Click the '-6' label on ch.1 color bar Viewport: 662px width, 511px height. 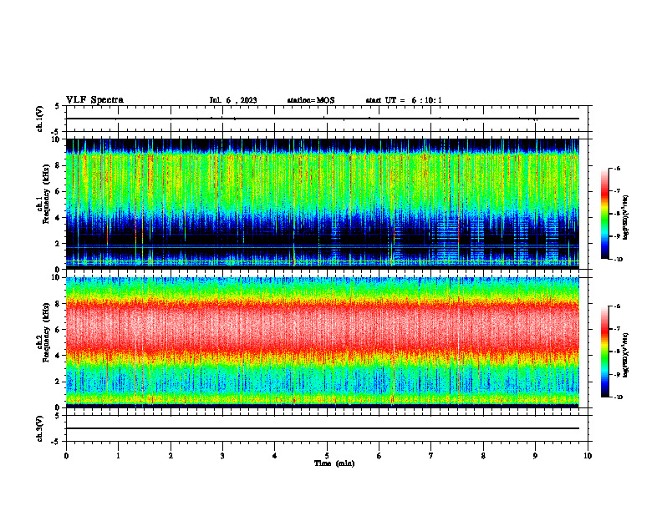[x=618, y=169]
